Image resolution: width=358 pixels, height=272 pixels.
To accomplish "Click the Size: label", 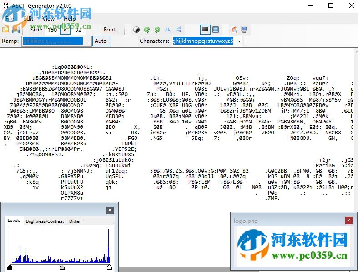I will 36,30.
